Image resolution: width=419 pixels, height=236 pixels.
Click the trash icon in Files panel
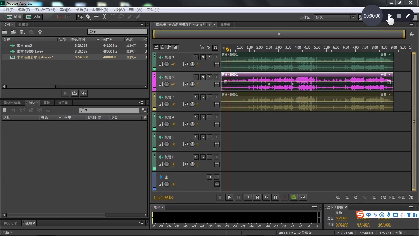click(40, 32)
